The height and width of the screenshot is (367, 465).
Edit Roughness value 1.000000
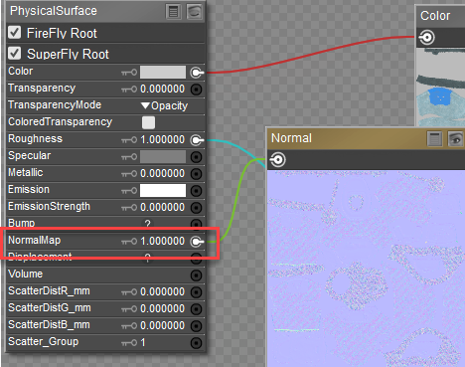[x=162, y=139]
